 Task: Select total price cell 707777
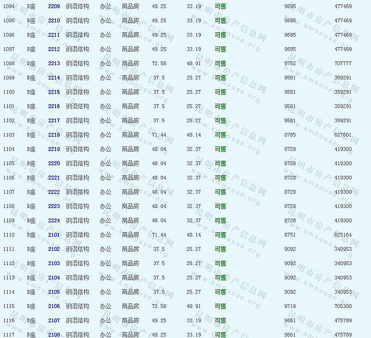pyautogui.click(x=343, y=63)
